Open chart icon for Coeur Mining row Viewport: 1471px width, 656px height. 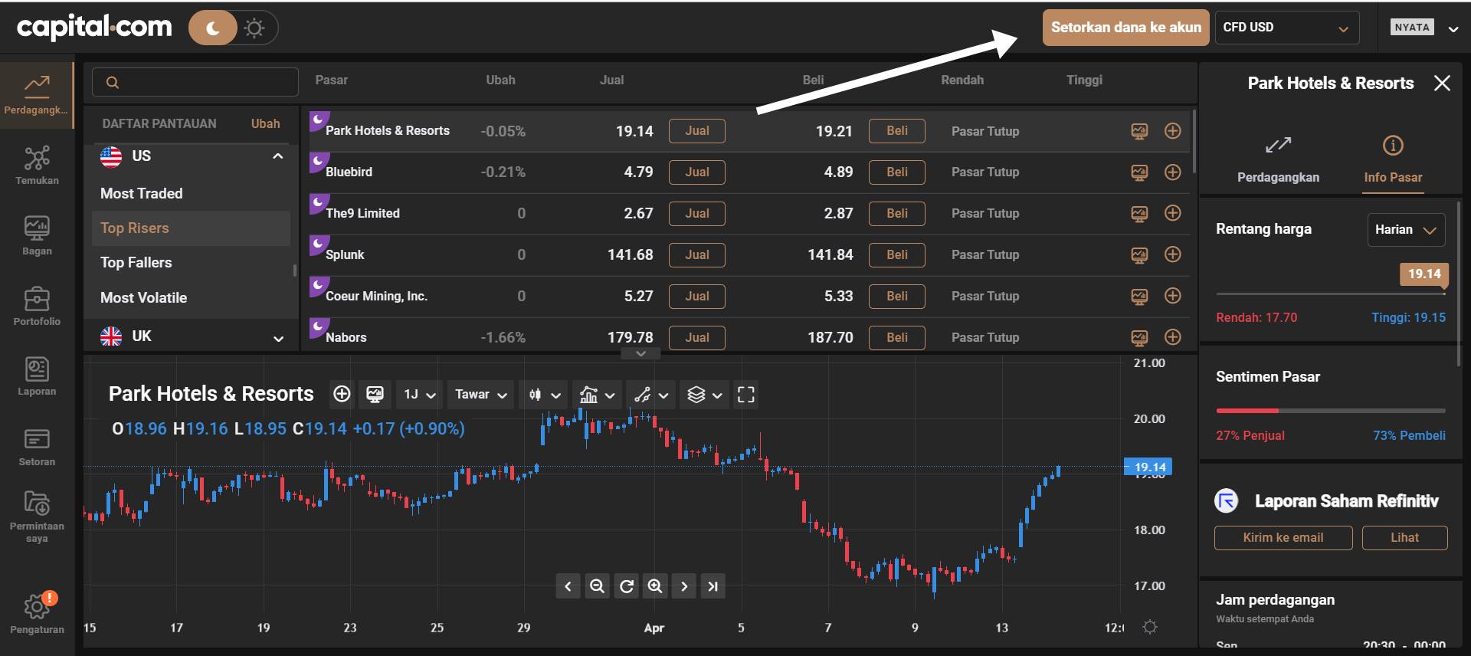[1139, 296]
